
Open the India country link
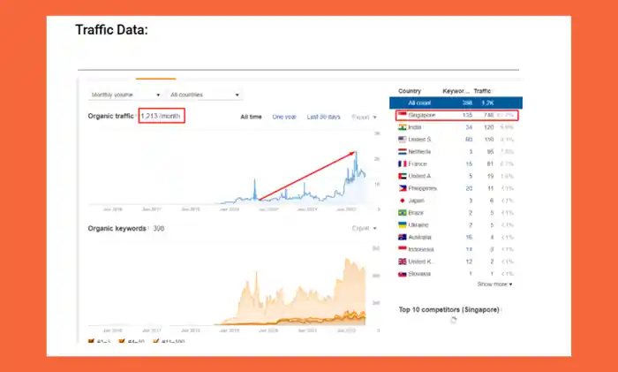click(415, 127)
